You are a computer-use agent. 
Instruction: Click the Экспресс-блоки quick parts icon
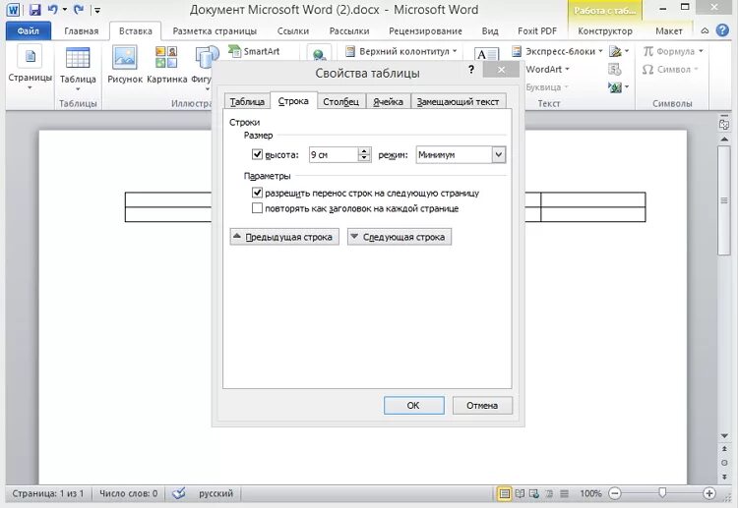point(517,51)
